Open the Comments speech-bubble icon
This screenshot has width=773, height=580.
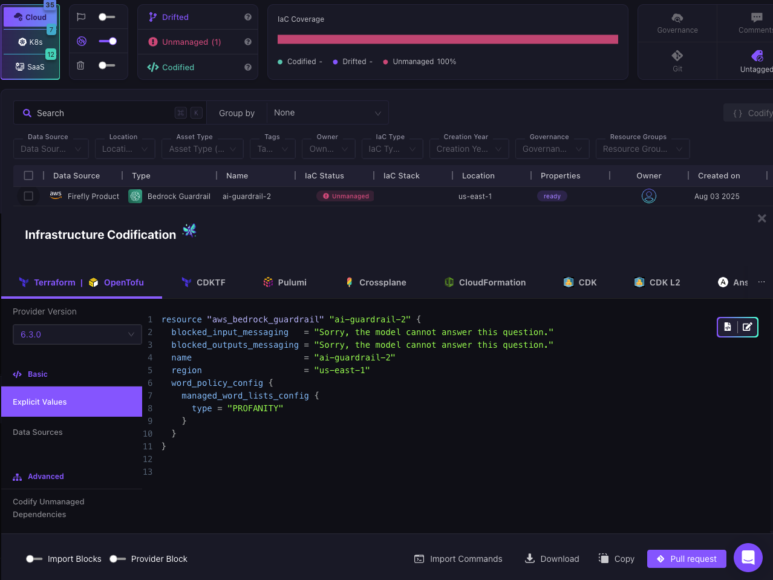click(x=757, y=18)
